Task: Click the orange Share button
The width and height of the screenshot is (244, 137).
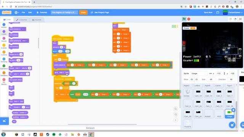Action: [x=83, y=13]
